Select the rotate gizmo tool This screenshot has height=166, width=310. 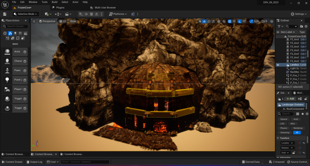click(x=209, y=21)
